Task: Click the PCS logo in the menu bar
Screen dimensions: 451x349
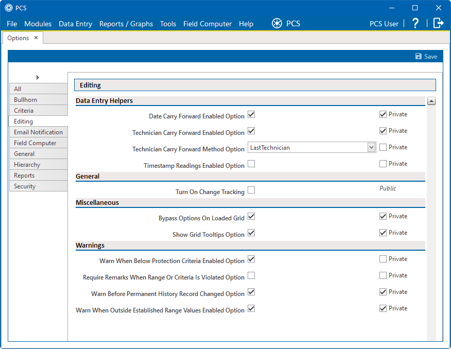Action: 276,23
